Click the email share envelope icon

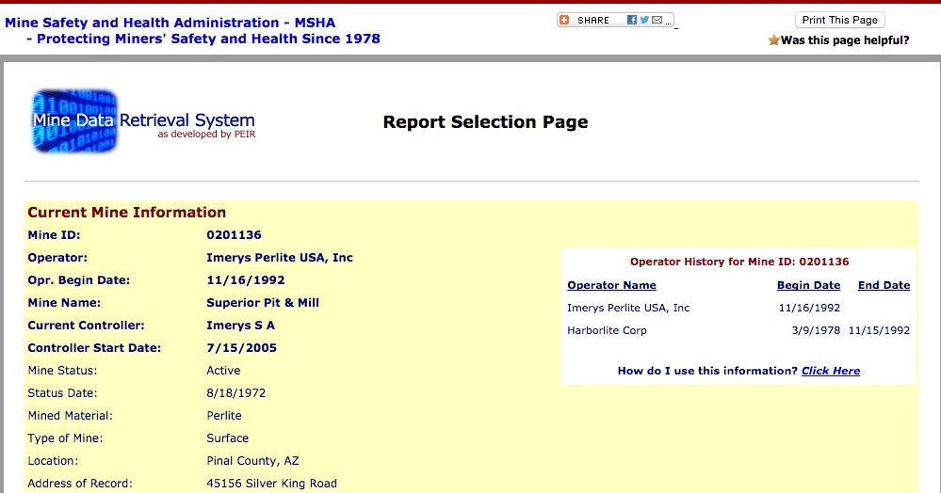pos(657,20)
